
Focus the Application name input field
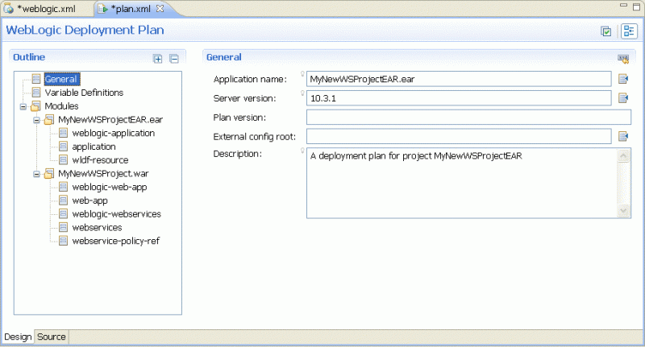point(459,79)
